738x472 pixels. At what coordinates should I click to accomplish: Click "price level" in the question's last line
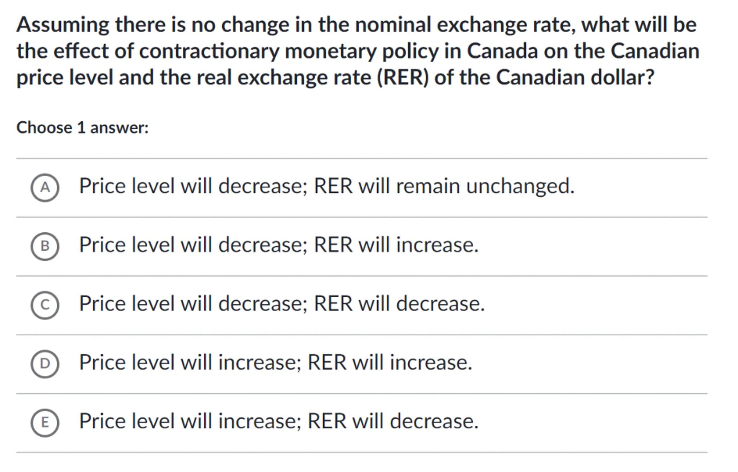coord(65,77)
